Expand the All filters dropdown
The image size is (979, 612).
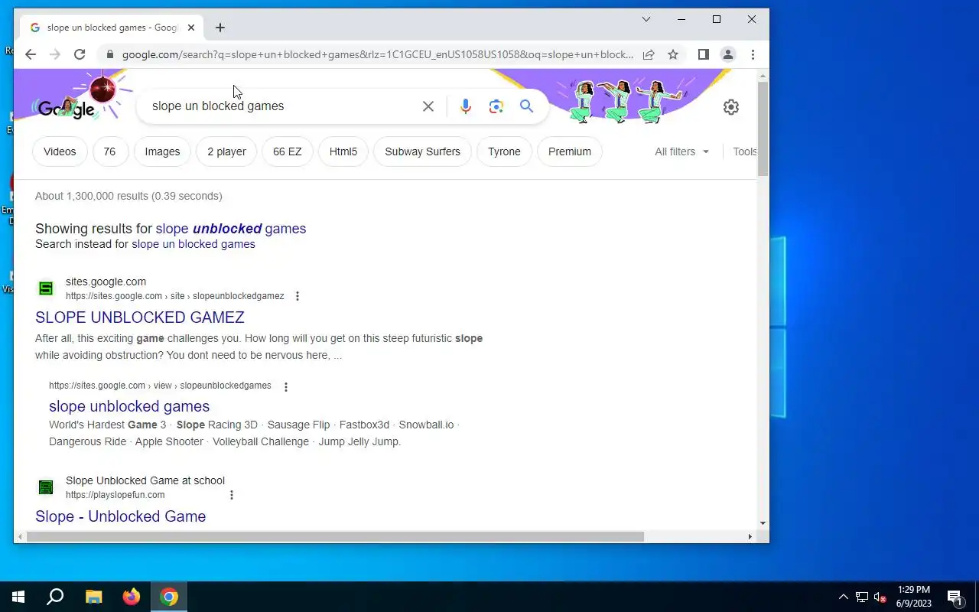[682, 151]
